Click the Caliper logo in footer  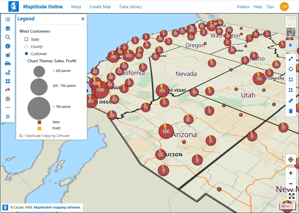coord(5,207)
